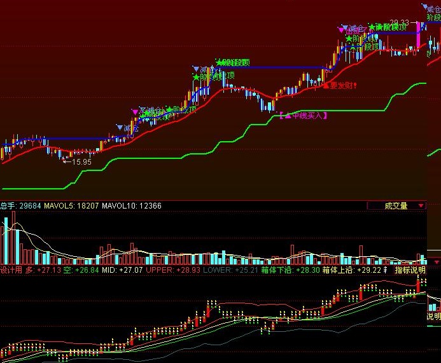This screenshot has height=363, width=441.
Task: Click the 15.95 lowest price marker
Action: click(x=78, y=162)
